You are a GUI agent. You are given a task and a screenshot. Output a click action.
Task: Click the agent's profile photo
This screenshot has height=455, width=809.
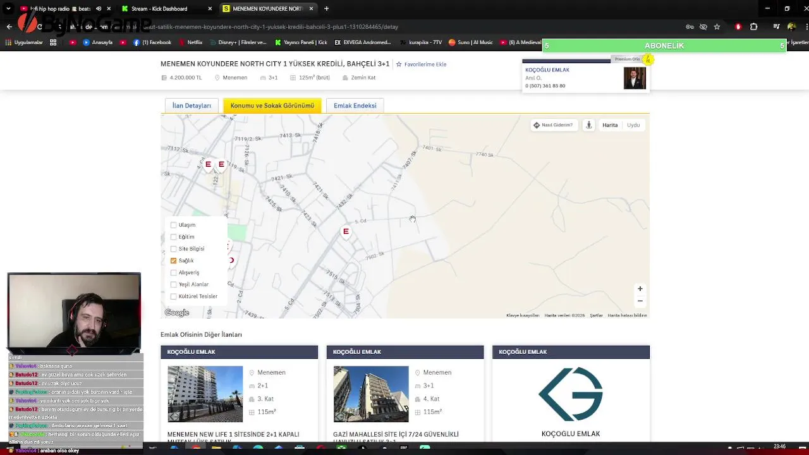(x=635, y=78)
